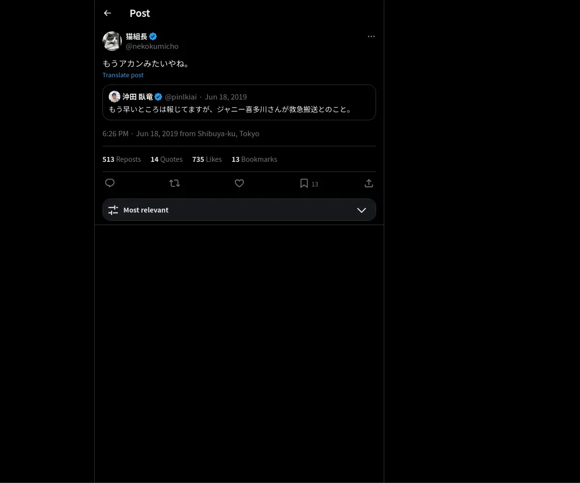Go back using the arrow icon
This screenshot has width=580, height=483.
107,13
